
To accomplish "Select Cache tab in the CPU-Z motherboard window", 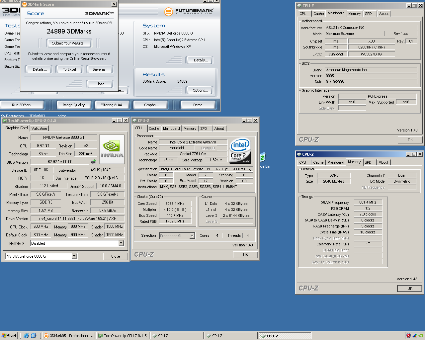I will click(x=319, y=14).
